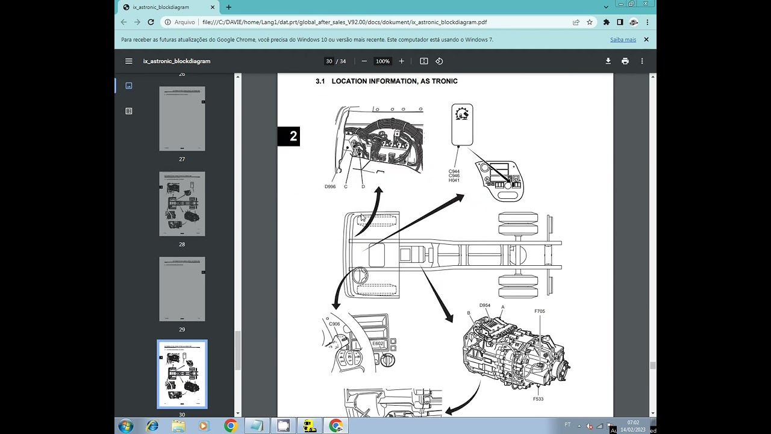Open page 29 thumbnail
The width and height of the screenshot is (771, 434).
coord(182,289)
